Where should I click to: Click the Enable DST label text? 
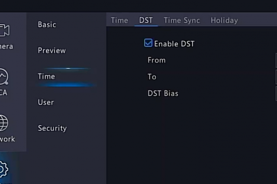click(174, 44)
